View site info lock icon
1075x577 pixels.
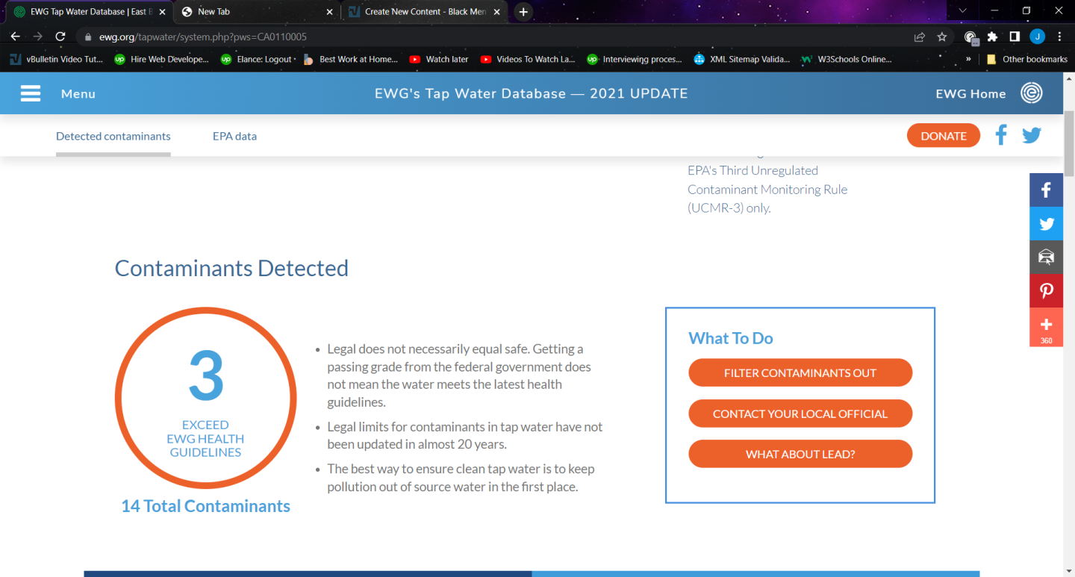(x=88, y=37)
